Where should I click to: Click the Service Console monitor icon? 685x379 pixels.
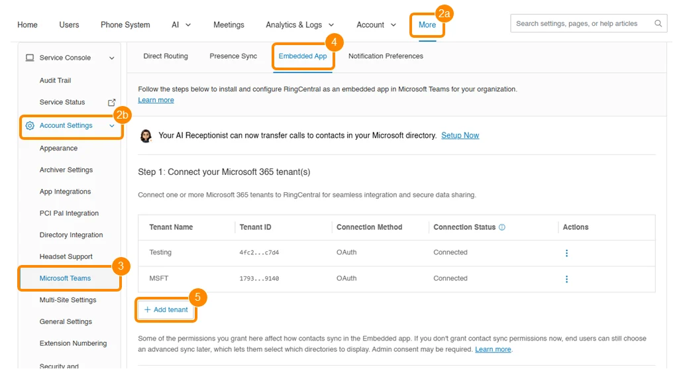point(30,58)
